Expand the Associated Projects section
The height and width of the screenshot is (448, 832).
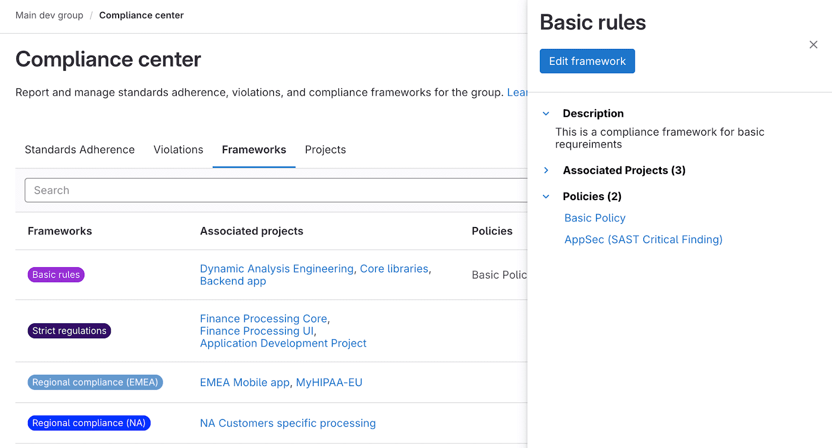tap(546, 170)
